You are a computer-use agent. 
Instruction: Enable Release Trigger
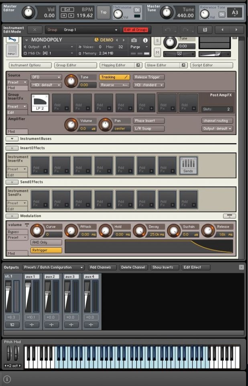(x=149, y=77)
